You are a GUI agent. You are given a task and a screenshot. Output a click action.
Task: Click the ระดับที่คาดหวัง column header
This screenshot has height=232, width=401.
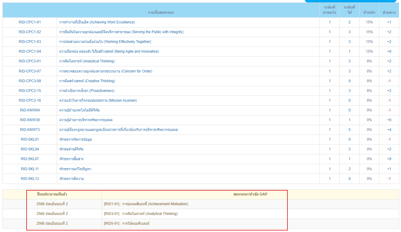point(330,10)
